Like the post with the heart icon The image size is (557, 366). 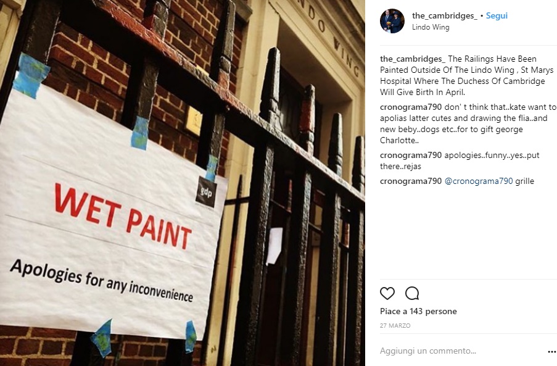387,294
